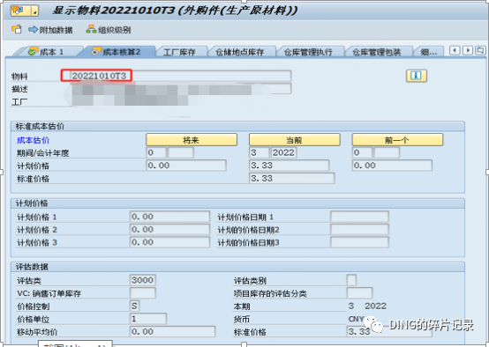489x347 pixels.
Task: Click the previous period field showing 0
Action: pos(362,153)
